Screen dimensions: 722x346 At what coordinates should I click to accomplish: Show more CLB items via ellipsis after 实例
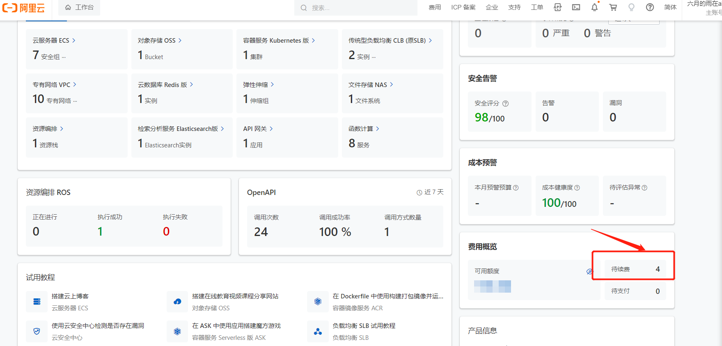374,57
